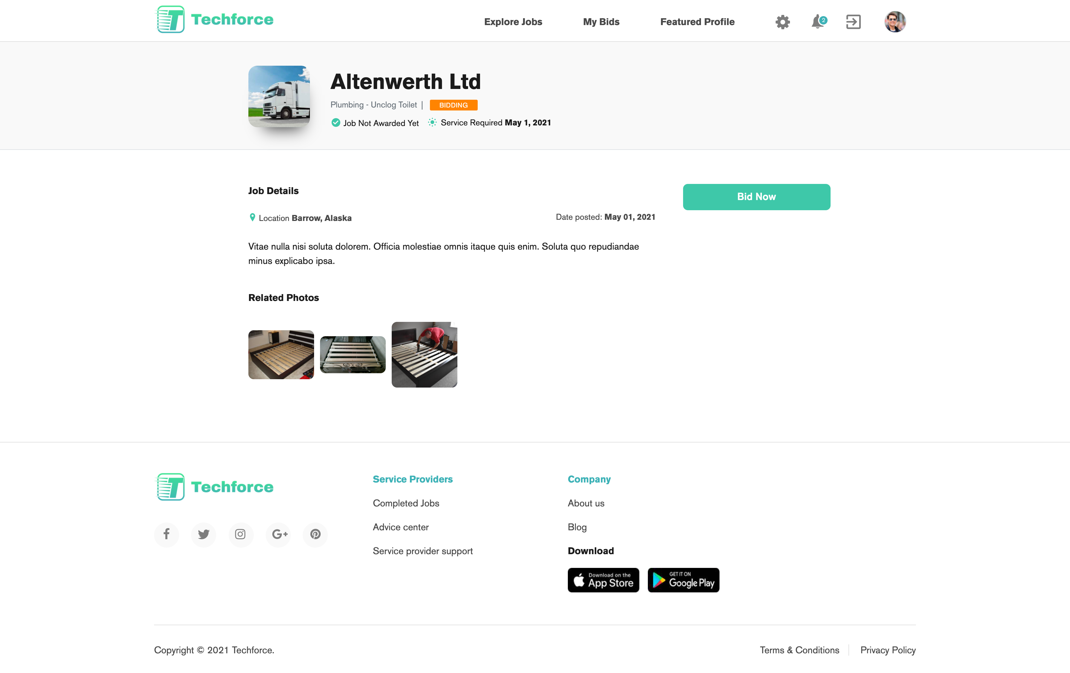Open the settings gear icon

[782, 22]
